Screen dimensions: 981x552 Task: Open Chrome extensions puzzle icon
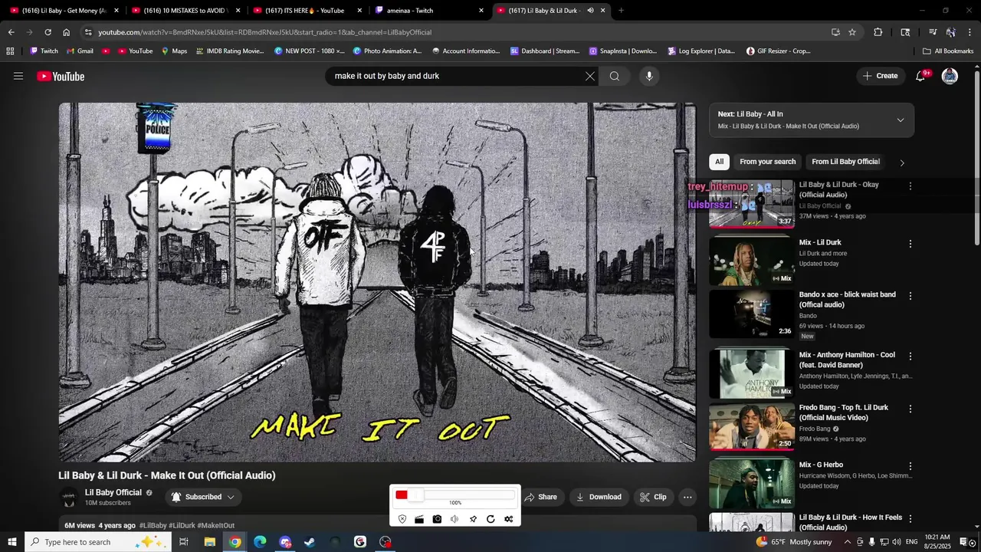(x=878, y=32)
